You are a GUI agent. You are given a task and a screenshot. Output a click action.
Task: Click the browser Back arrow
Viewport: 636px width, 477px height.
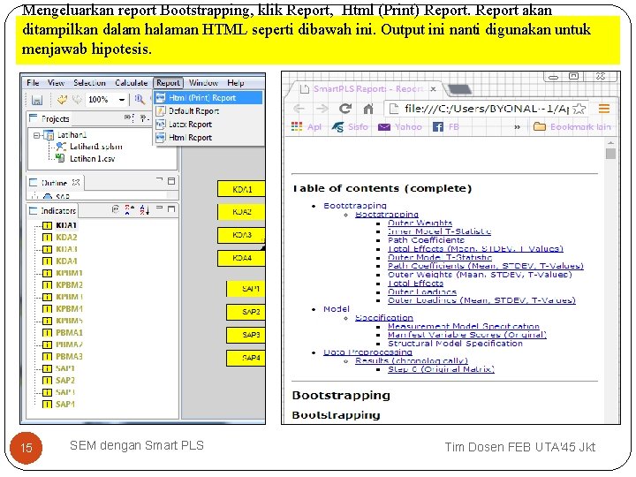299,109
